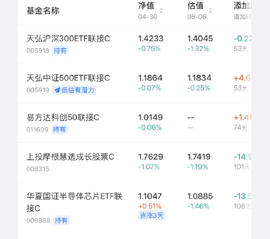
Task: Click net value change -0.75%
Action: point(149,49)
